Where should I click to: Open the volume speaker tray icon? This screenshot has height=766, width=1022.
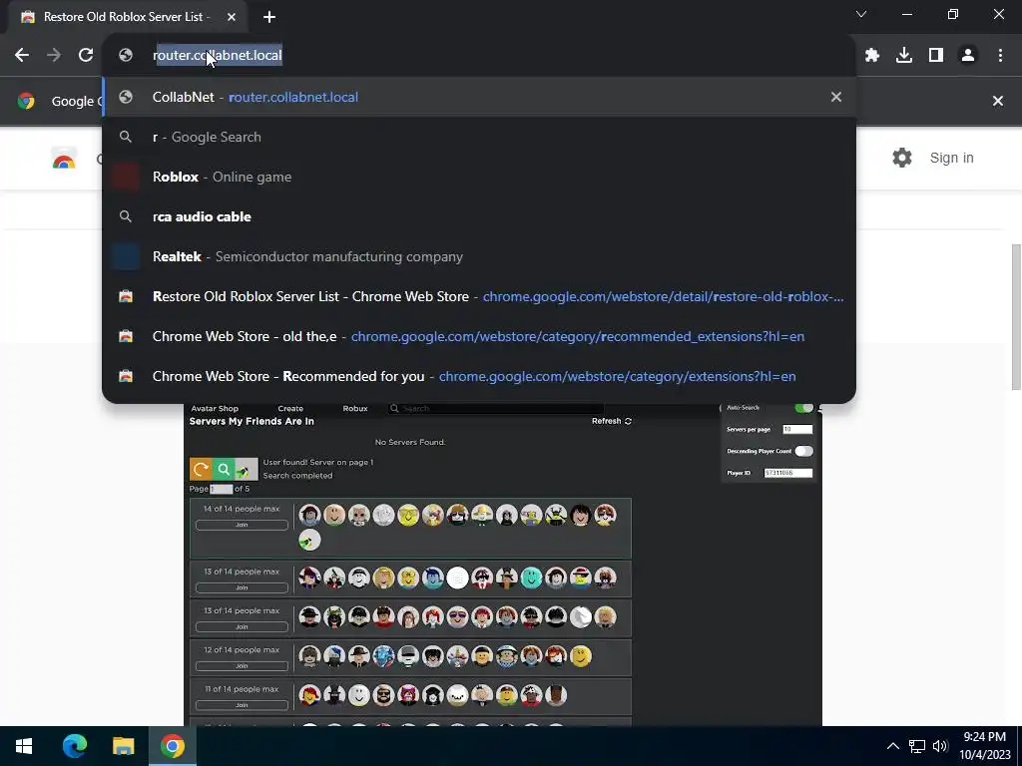940,746
